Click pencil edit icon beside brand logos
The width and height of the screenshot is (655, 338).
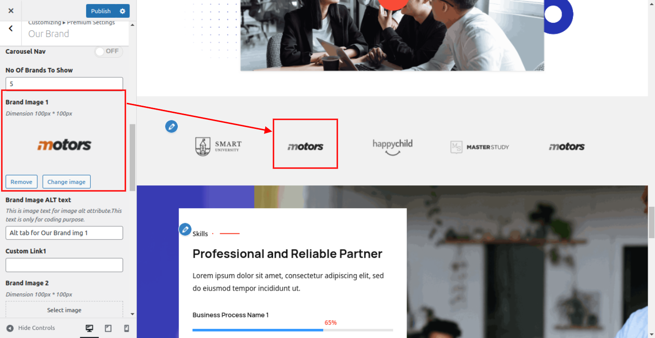click(171, 127)
